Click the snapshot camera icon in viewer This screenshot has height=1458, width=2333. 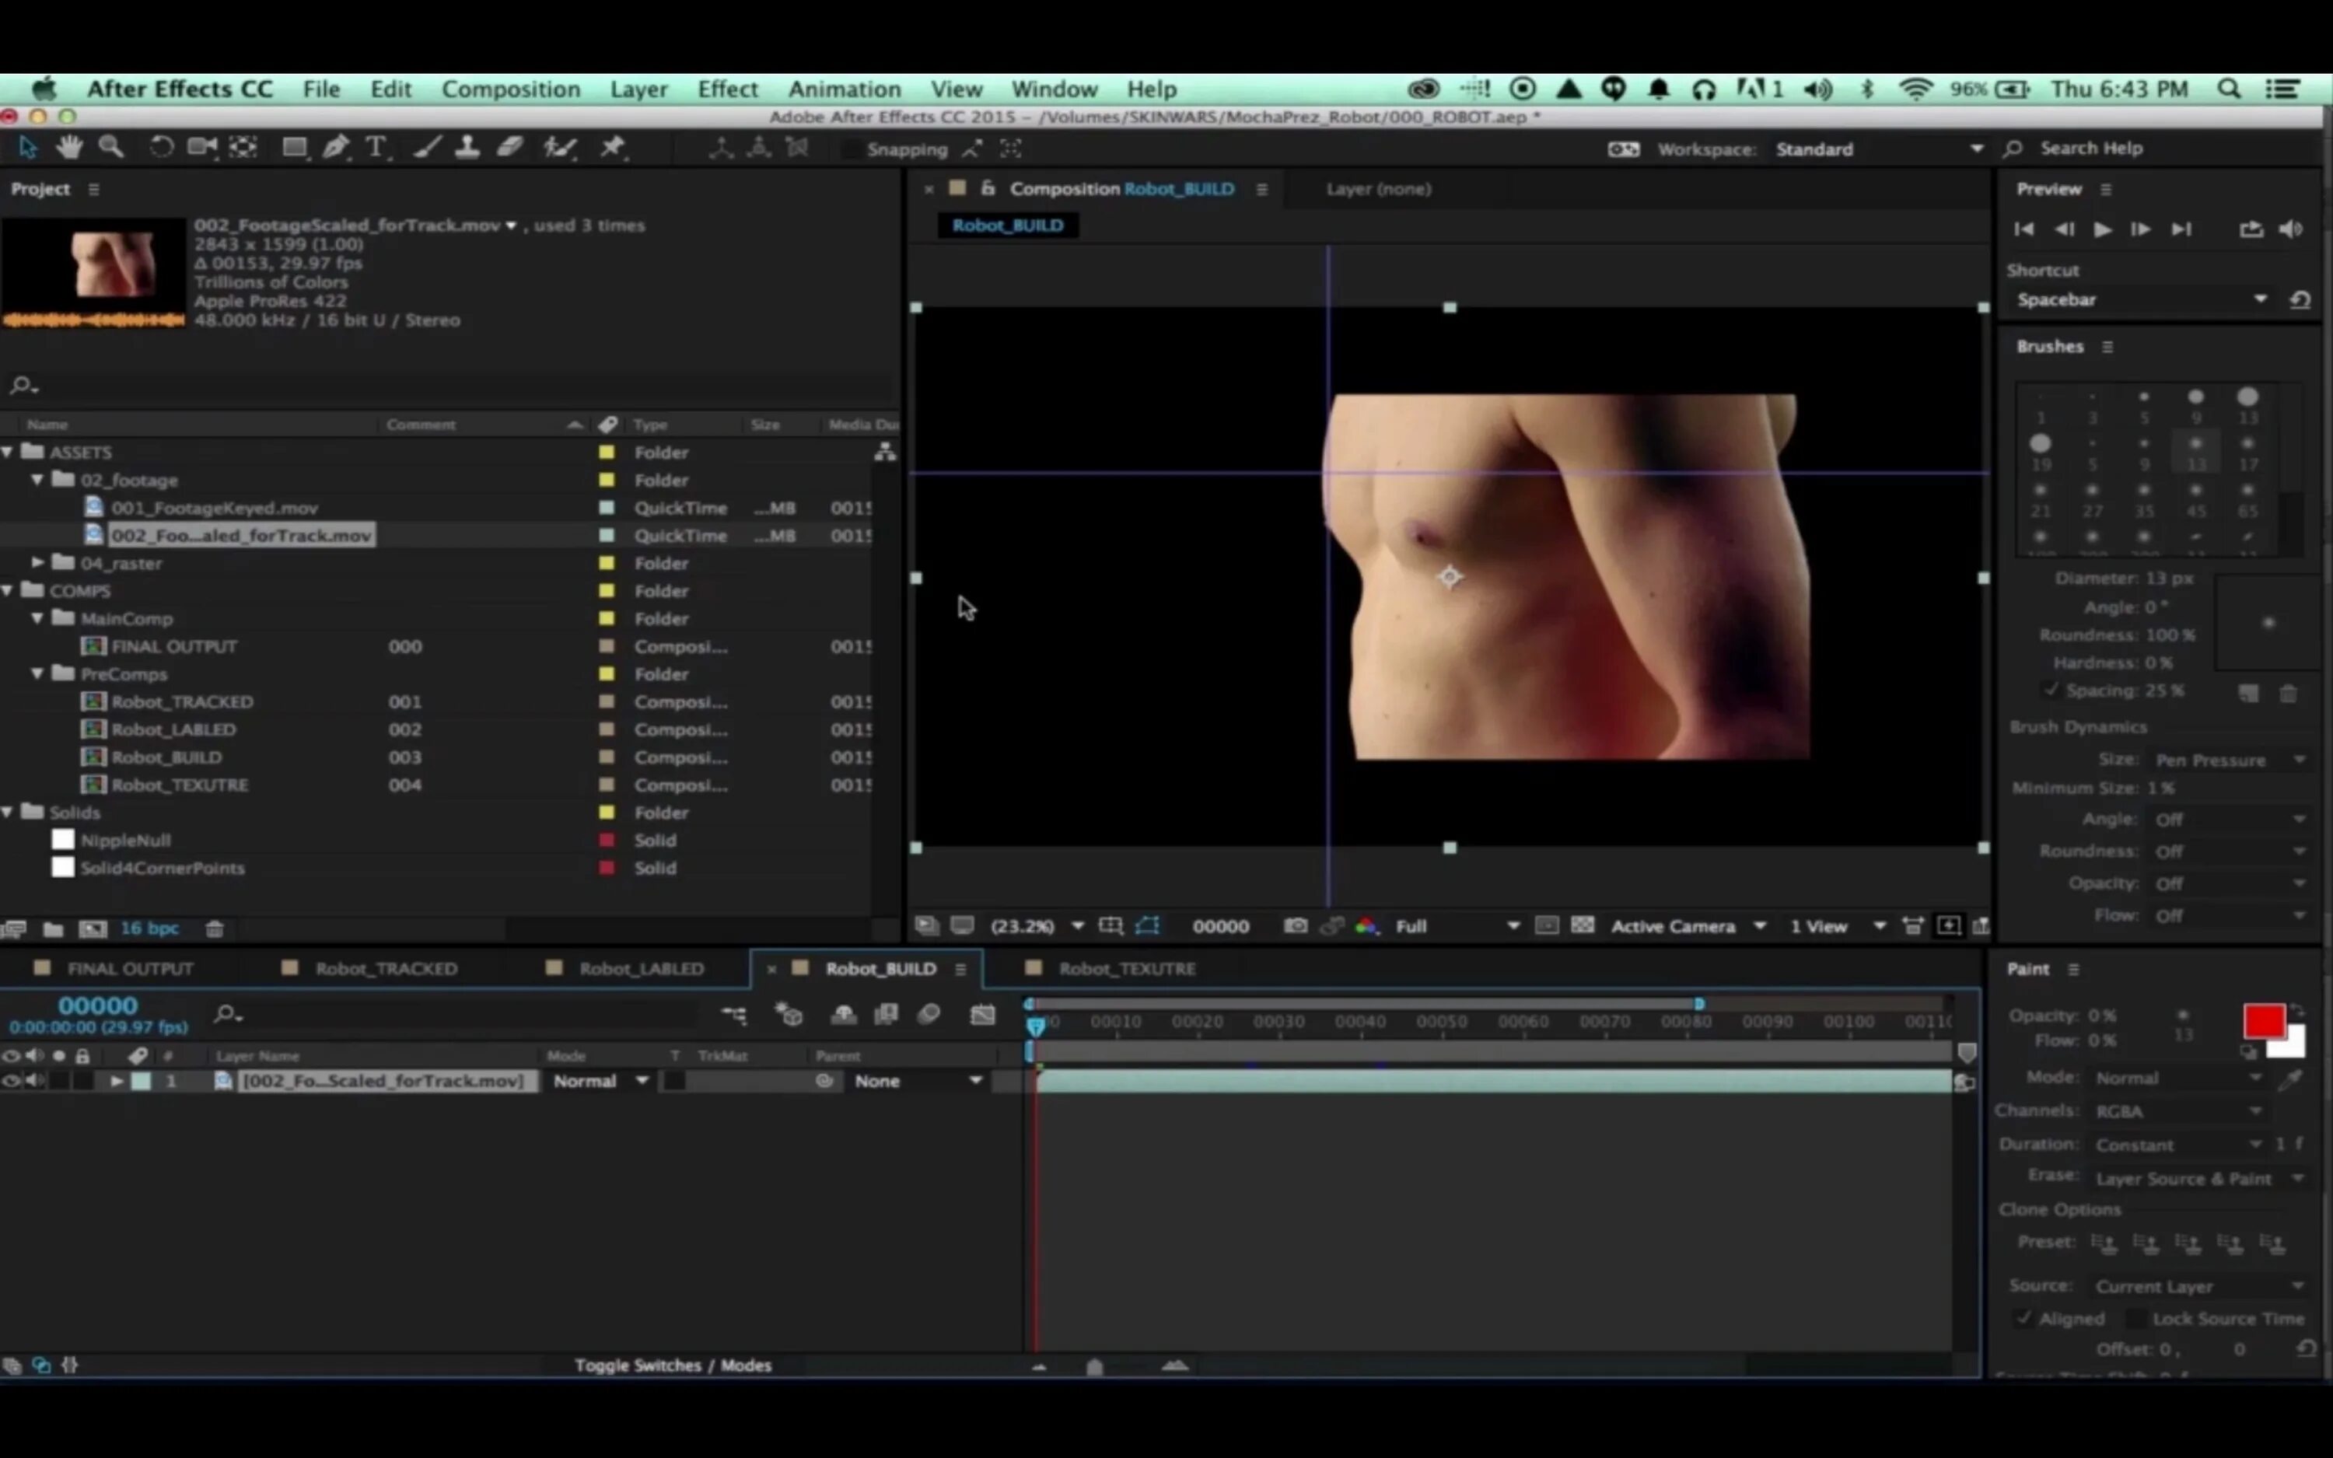pyautogui.click(x=1296, y=925)
